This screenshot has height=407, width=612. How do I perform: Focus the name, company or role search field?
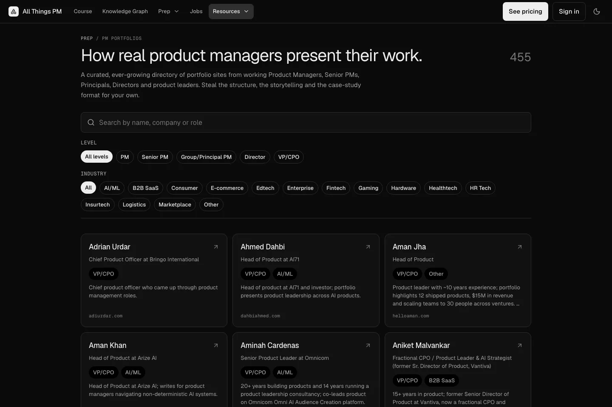click(306, 122)
